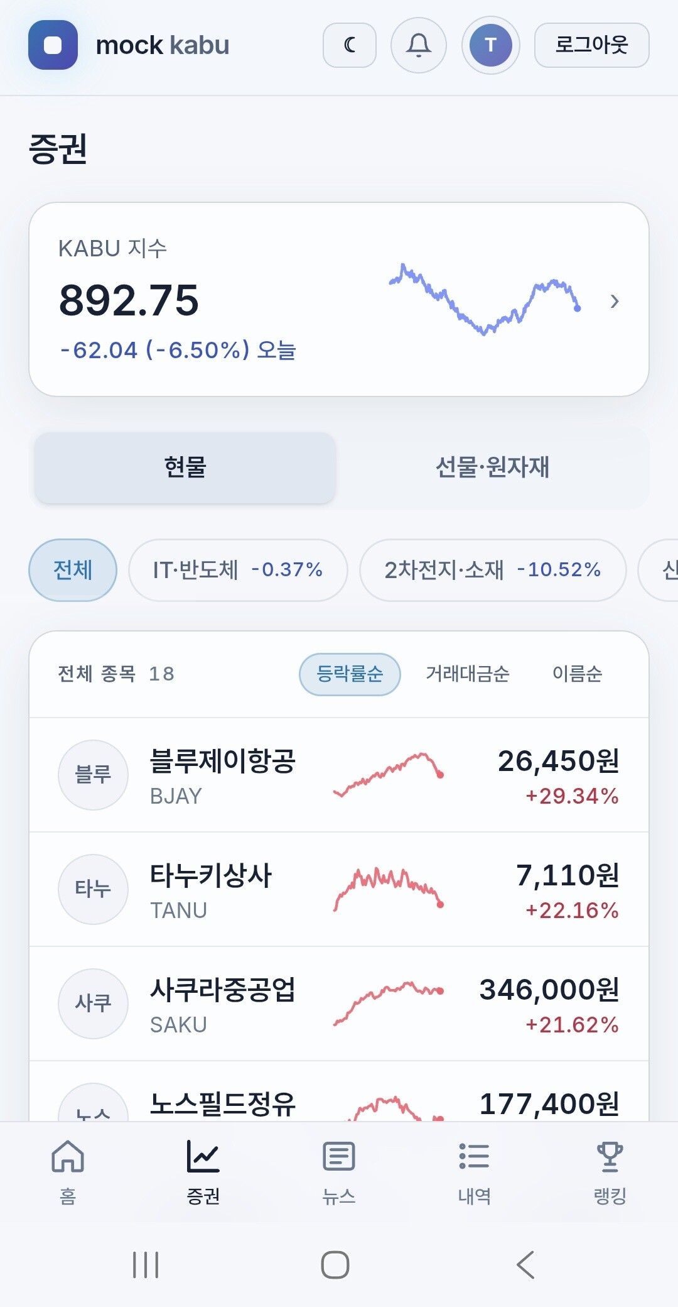Tap the mock kabu logo icon
This screenshot has height=1307, width=678.
[x=53, y=45]
